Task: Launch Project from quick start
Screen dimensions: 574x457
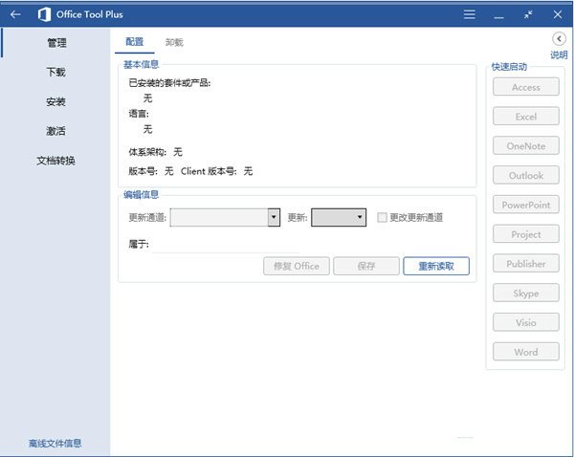Action: coord(525,234)
